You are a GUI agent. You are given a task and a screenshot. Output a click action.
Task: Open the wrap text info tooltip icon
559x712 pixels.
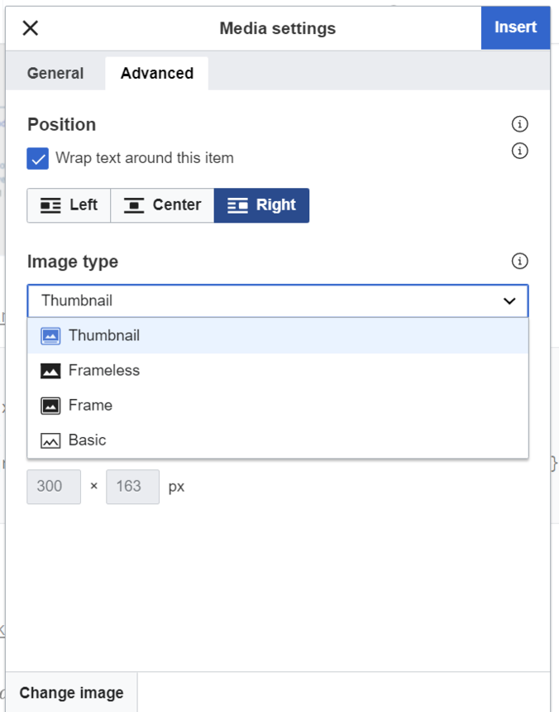[x=520, y=151]
